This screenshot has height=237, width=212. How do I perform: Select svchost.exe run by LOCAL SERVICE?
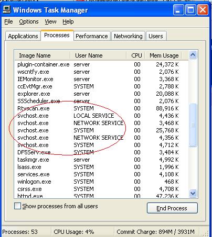[x=98, y=116]
